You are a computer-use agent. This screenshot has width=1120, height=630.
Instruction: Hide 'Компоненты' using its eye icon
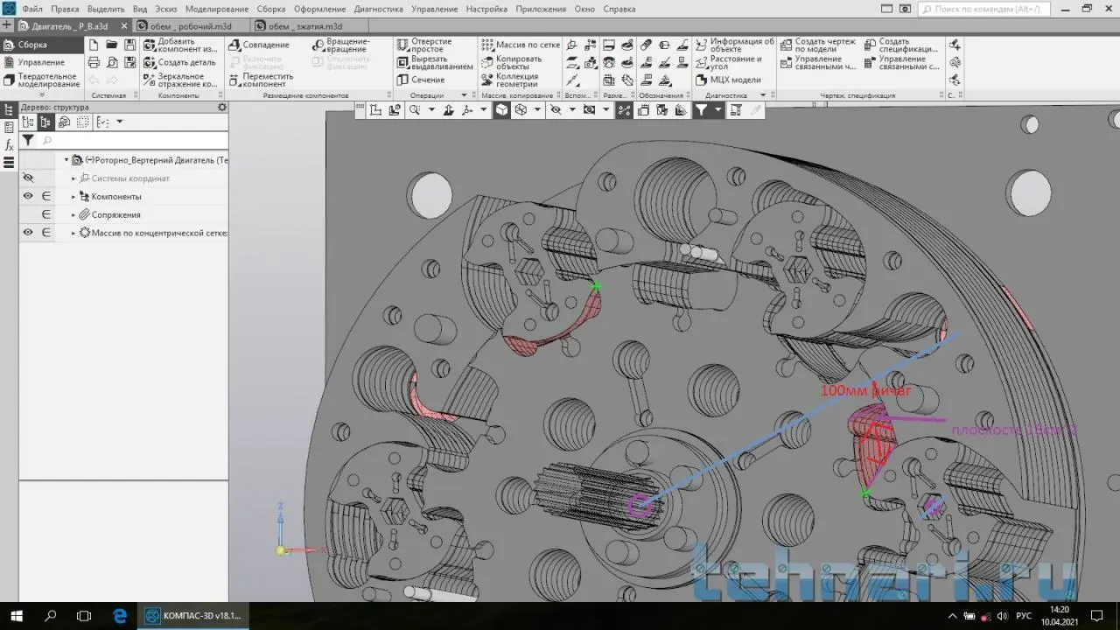click(x=28, y=197)
